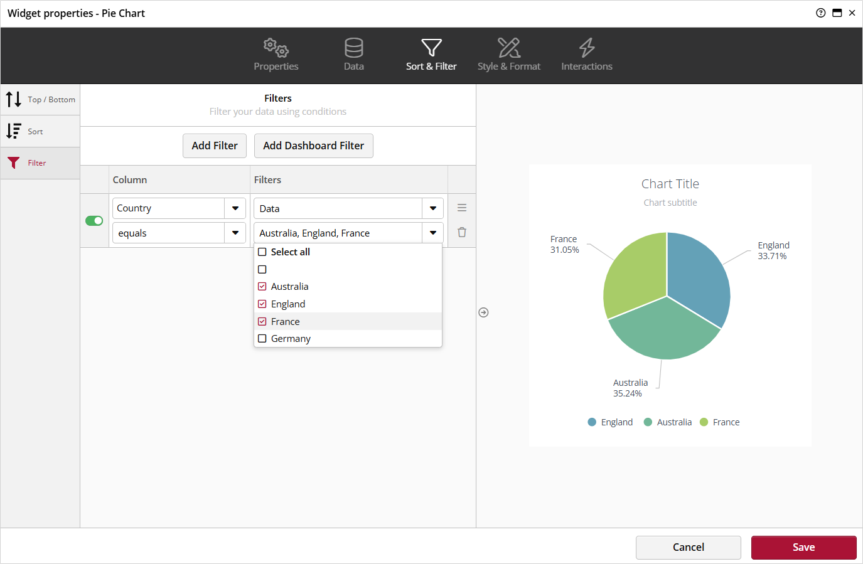Open the Style & Format pencil icon

pos(509,48)
